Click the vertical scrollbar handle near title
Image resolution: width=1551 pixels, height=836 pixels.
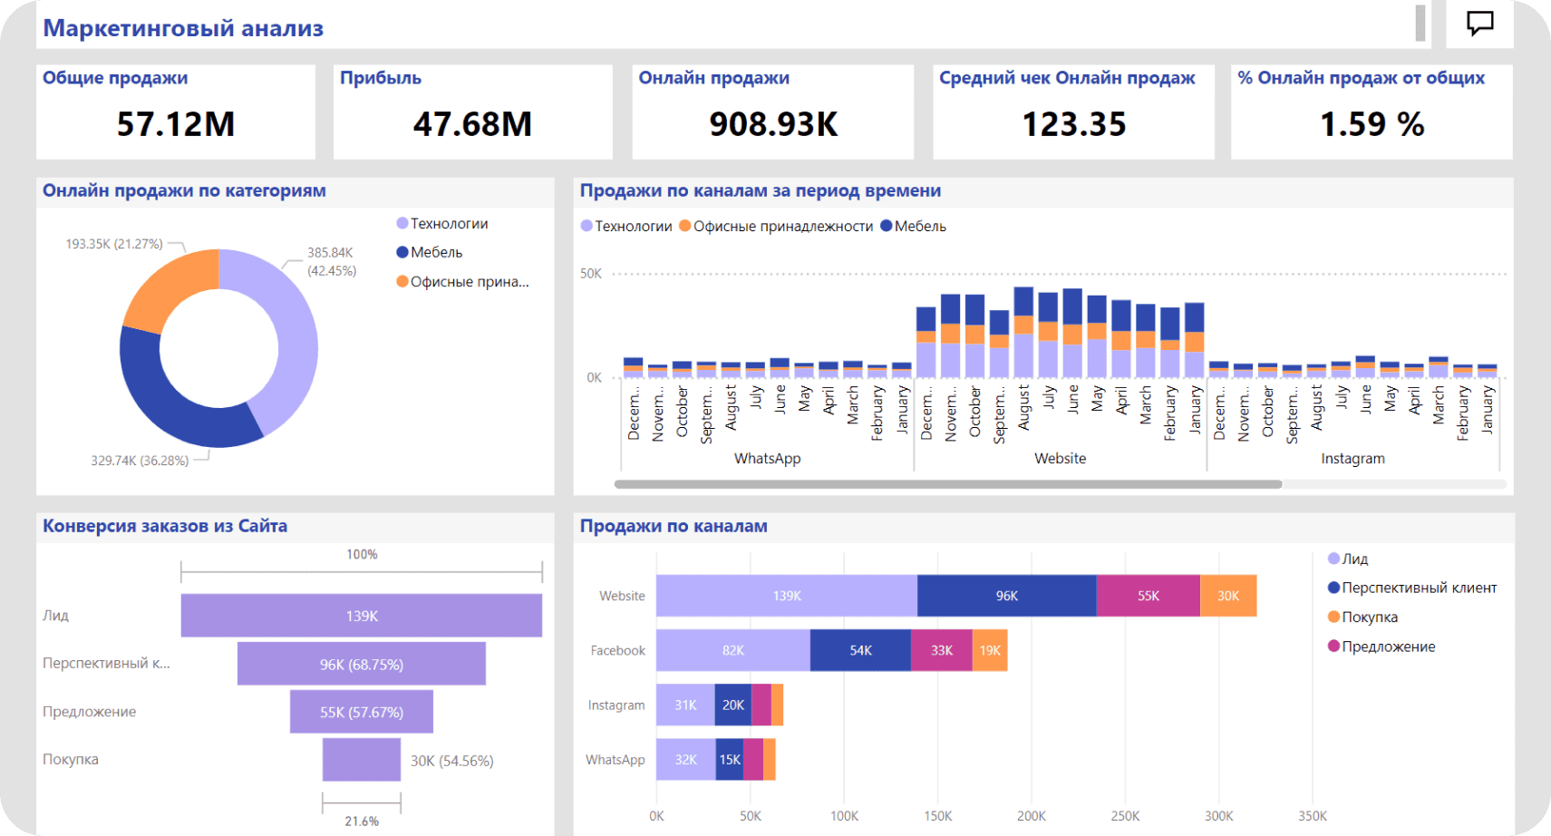1420,24
